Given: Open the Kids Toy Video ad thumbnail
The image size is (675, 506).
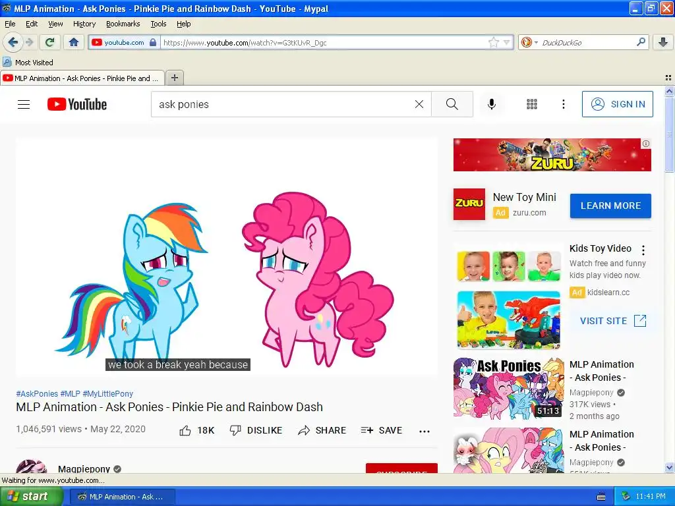Looking at the screenshot, I should [x=508, y=300].
